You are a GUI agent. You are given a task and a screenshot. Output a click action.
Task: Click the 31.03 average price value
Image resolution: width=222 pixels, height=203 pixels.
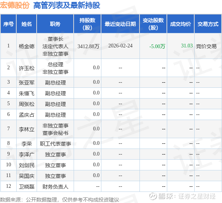187,46
